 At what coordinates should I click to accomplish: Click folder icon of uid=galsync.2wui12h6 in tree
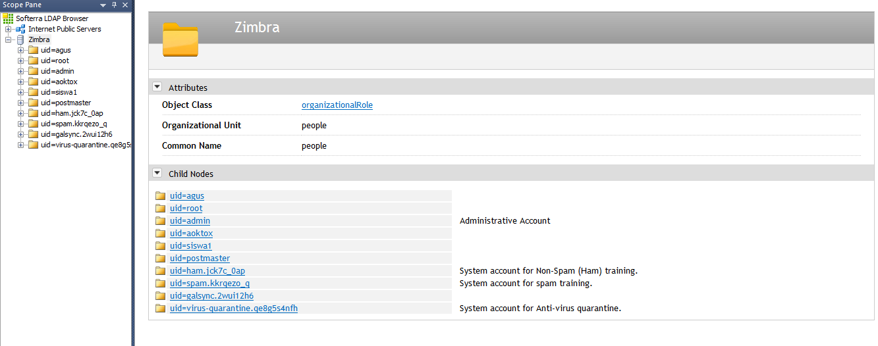33,134
